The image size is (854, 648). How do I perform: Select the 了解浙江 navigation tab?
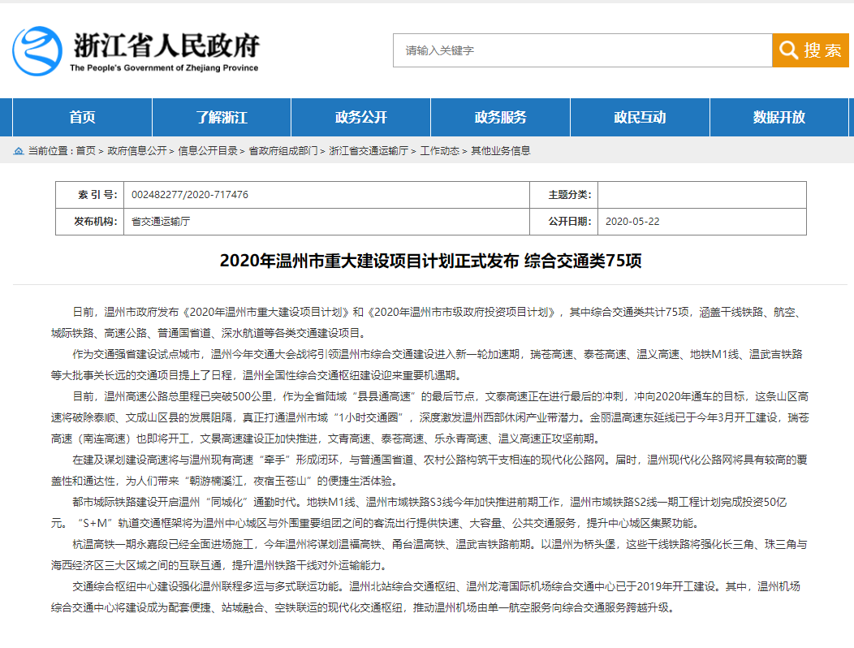click(222, 117)
